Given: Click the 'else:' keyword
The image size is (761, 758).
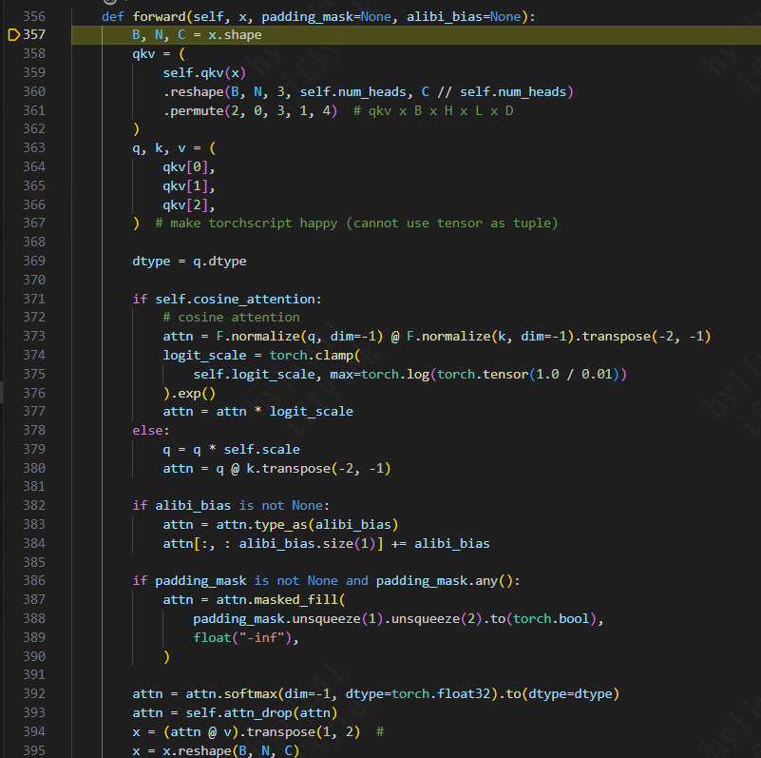Looking at the screenshot, I should point(151,431).
